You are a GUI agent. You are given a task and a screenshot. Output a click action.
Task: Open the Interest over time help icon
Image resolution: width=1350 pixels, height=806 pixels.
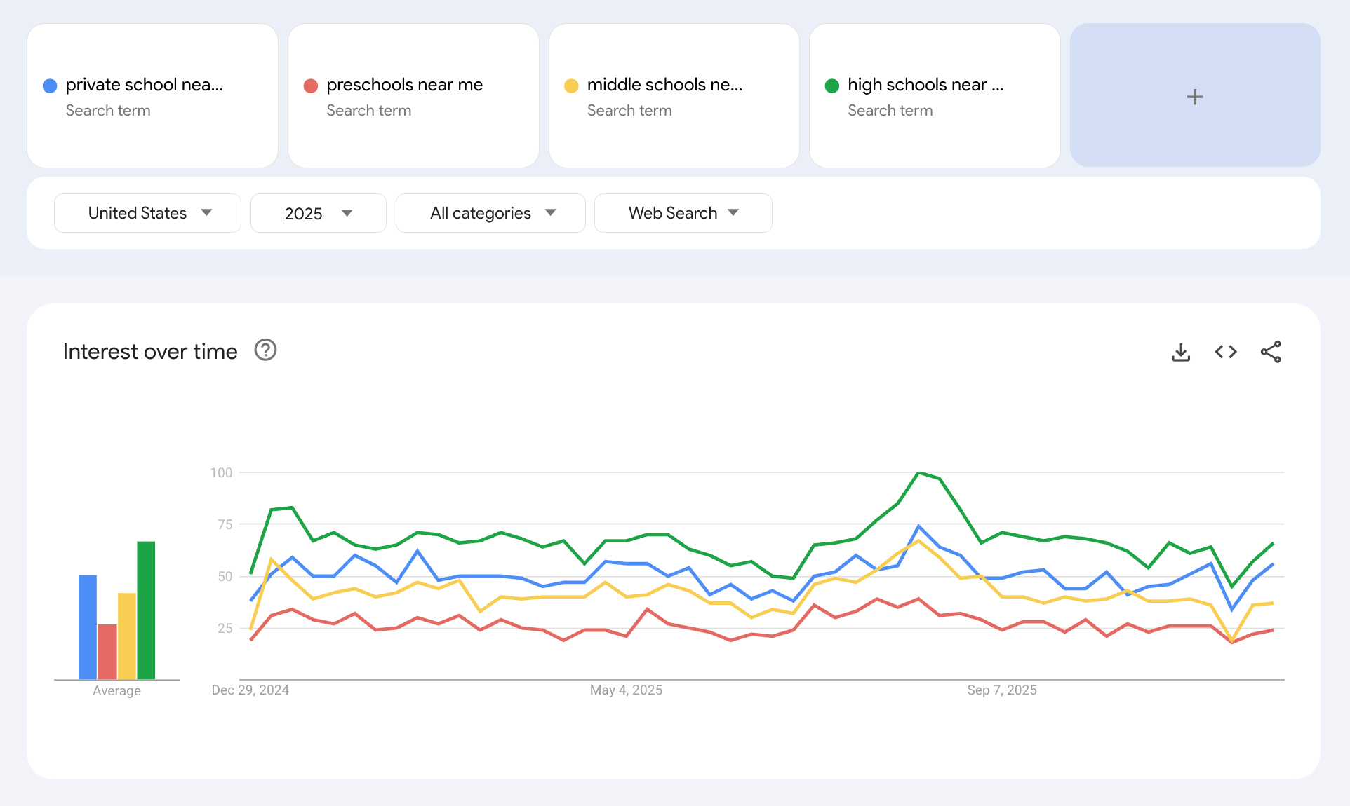pos(265,350)
